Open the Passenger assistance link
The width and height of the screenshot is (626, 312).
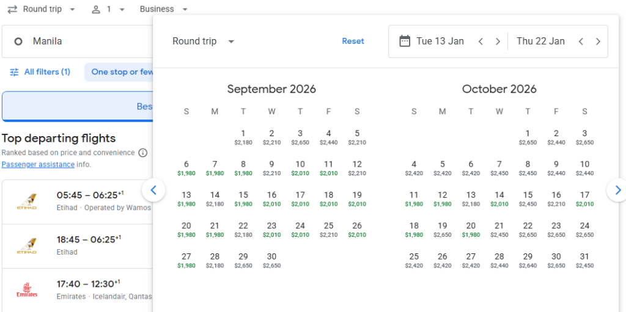[x=38, y=164]
